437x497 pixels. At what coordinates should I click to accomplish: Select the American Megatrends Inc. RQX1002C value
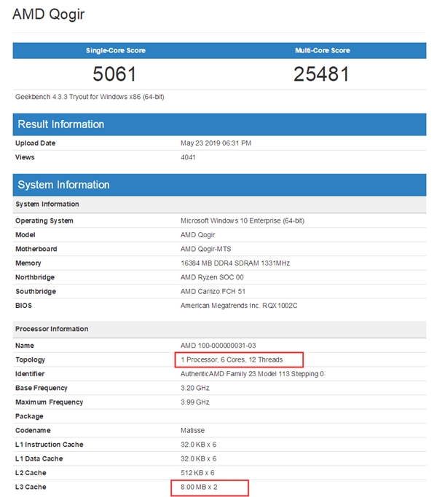tap(239, 306)
